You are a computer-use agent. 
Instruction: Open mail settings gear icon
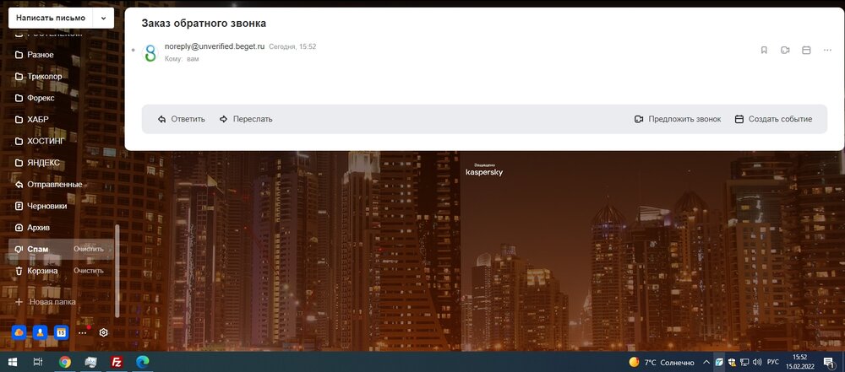(104, 332)
